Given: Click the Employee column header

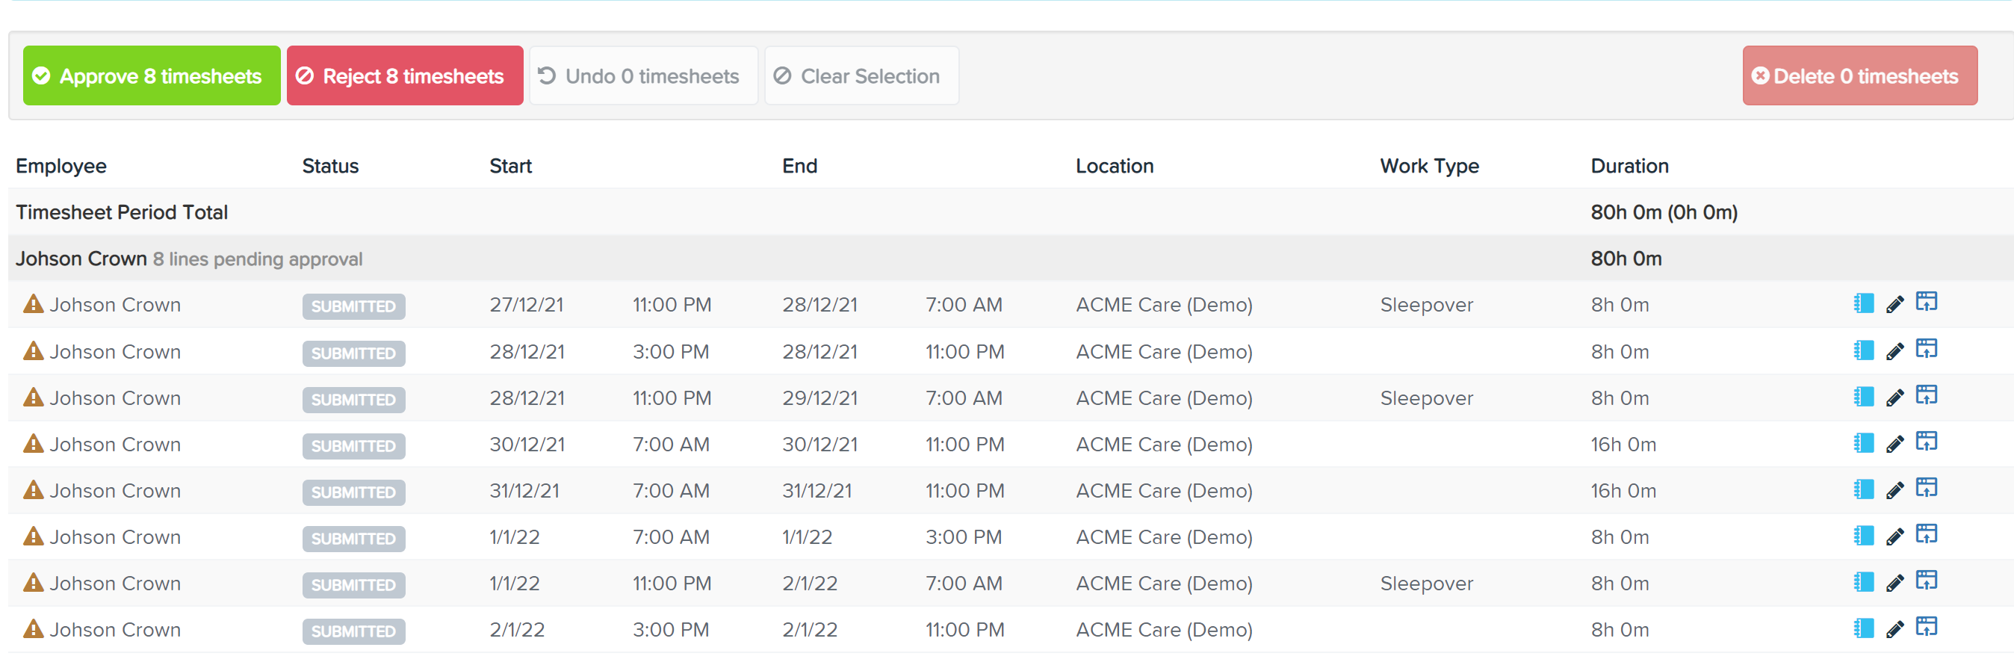Looking at the screenshot, I should (61, 166).
